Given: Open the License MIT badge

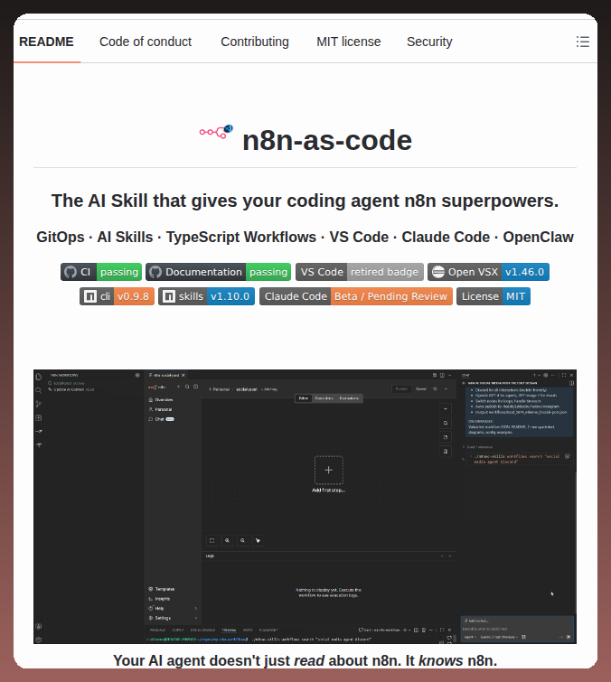Looking at the screenshot, I should (x=493, y=296).
